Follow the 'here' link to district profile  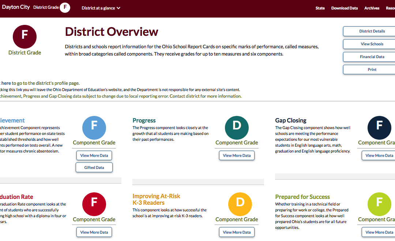pyautogui.click(x=6, y=83)
